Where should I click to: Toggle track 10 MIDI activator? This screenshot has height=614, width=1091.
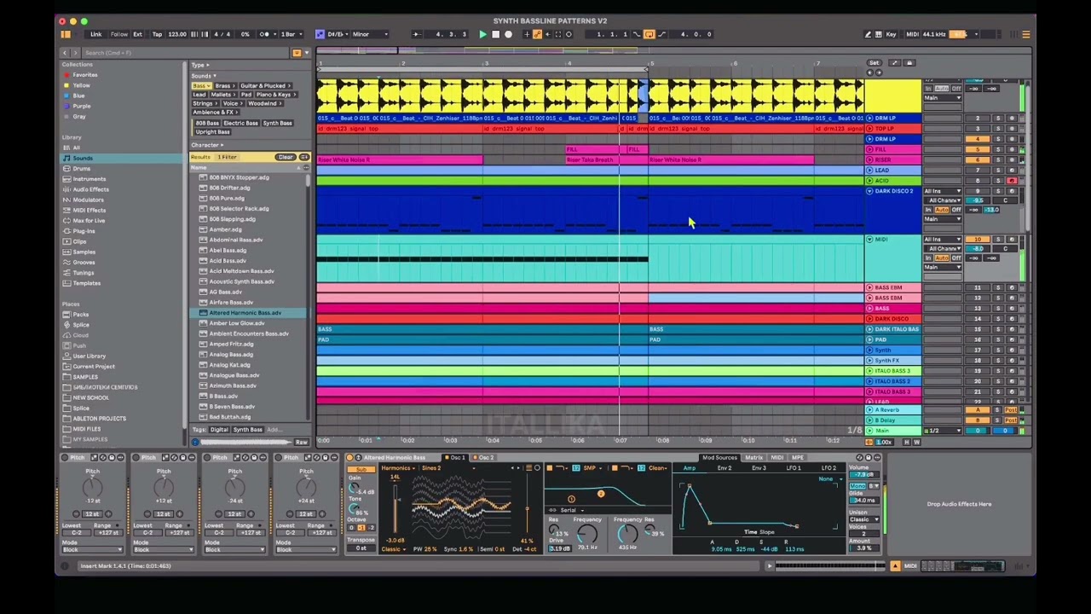click(x=978, y=240)
